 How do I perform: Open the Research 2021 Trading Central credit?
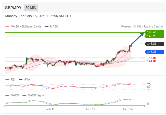142,26
